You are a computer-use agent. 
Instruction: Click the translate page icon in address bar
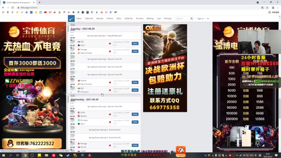point(263,7)
